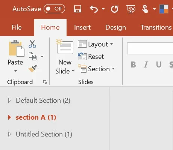Toggle Italic formatting
This screenshot has width=173, height=150.
[x=146, y=64]
